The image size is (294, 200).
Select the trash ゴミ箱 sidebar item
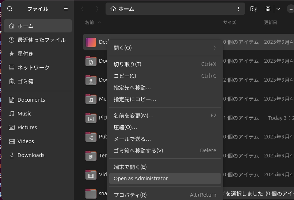(x=26, y=81)
